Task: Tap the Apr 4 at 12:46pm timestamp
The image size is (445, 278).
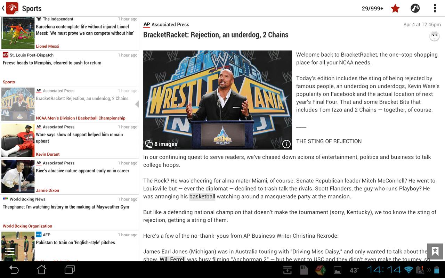Action: coord(422,25)
